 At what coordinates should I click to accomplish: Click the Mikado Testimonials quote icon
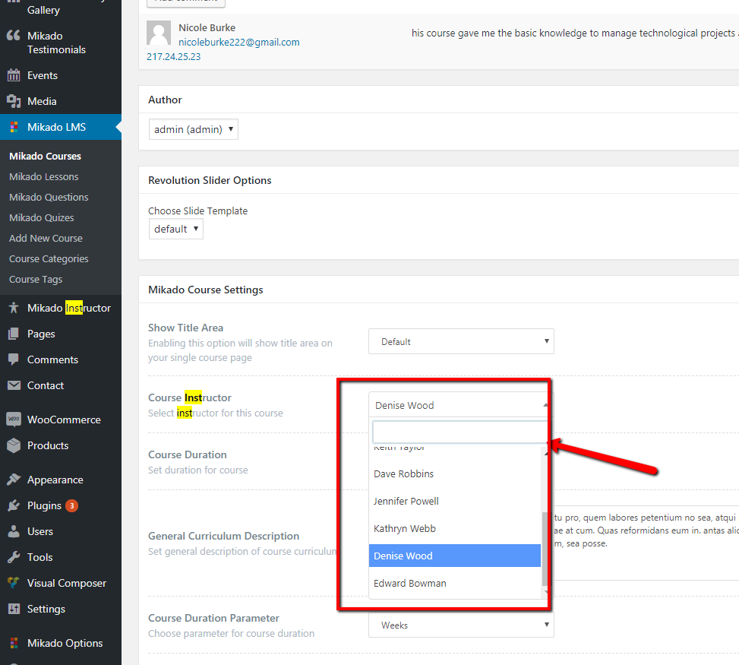tap(14, 36)
